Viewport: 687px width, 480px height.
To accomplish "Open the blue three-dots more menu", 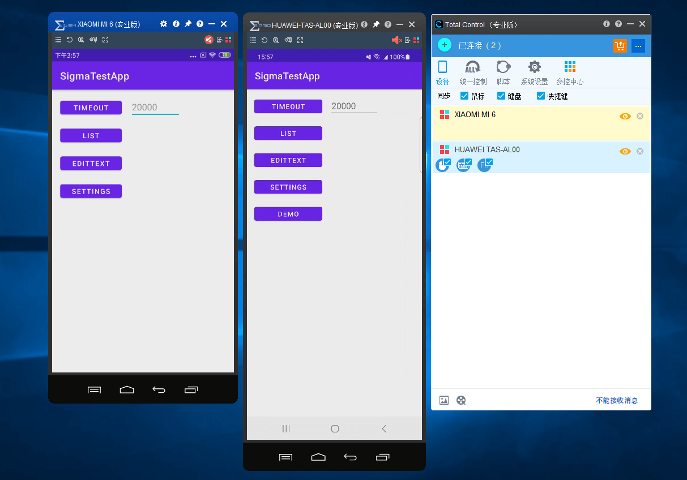I will tap(638, 46).
